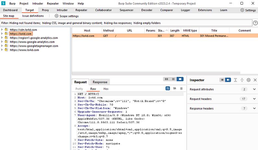Toggle word wrap in the request editor
Viewport: 258px width, 150px height.
[x=168, y=88]
